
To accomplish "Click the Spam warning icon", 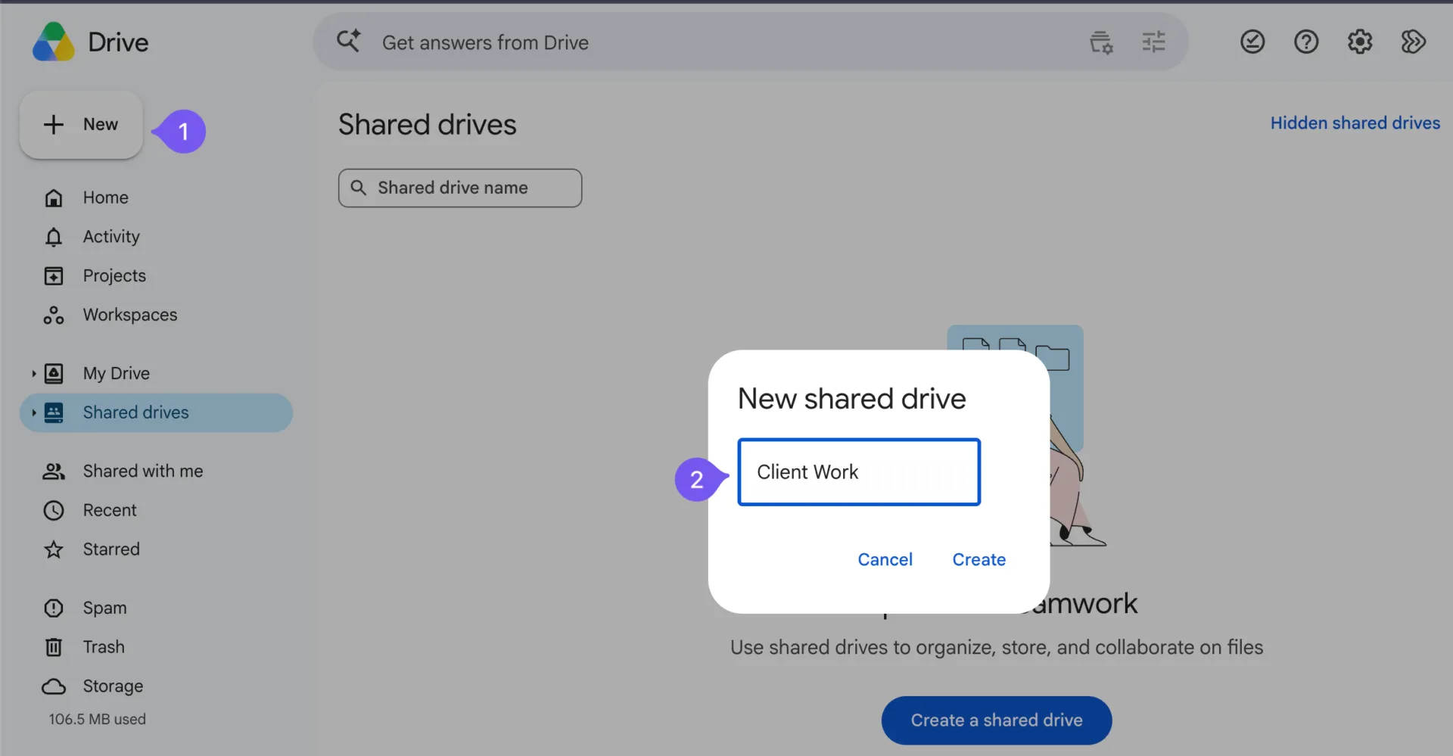I will tap(54, 608).
